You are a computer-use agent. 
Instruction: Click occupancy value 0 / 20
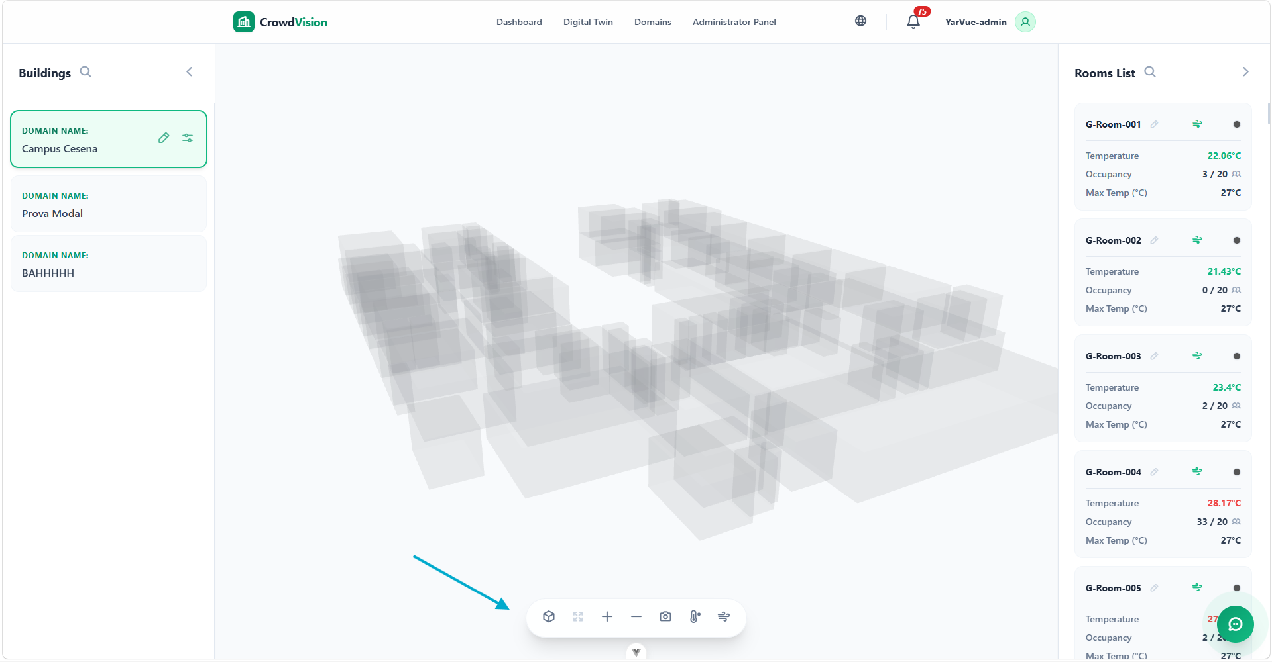click(x=1215, y=290)
